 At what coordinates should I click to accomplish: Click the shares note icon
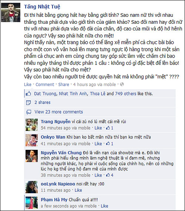[28, 103]
